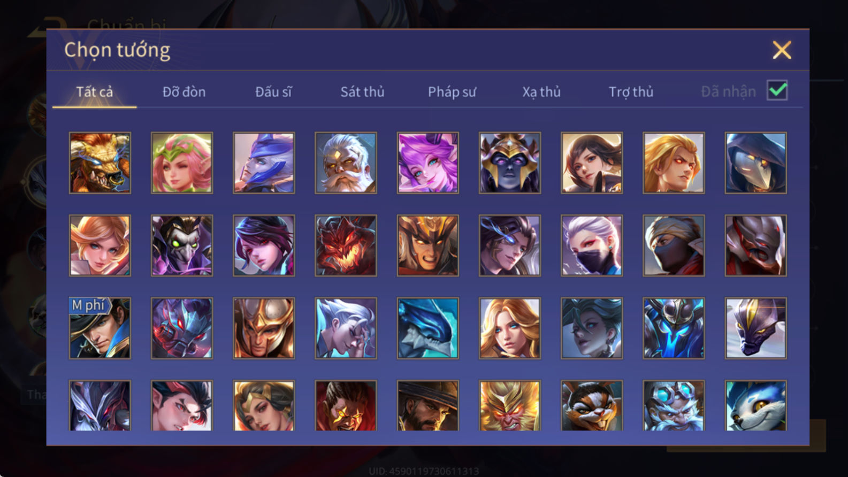The image size is (848, 477).
Task: Select the bull-headed hero portrait
Action: pyautogui.click(x=100, y=163)
